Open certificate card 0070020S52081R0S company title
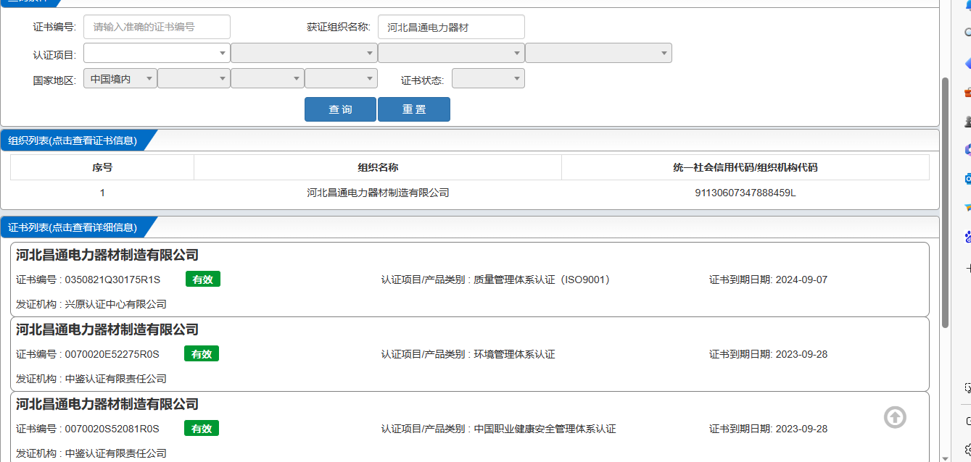Image resolution: width=971 pixels, height=462 pixels. [x=107, y=404]
